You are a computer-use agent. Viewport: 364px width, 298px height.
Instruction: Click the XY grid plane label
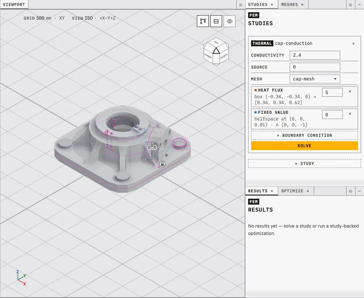[x=62, y=18]
